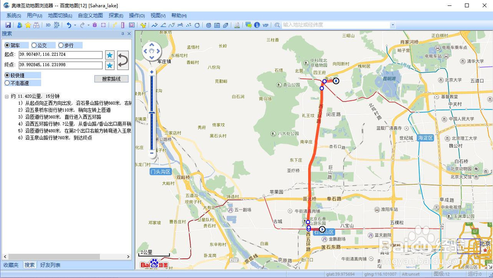Open favorites with yellow star toolbar icon
The width and height of the screenshot is (493, 278).
point(28,25)
